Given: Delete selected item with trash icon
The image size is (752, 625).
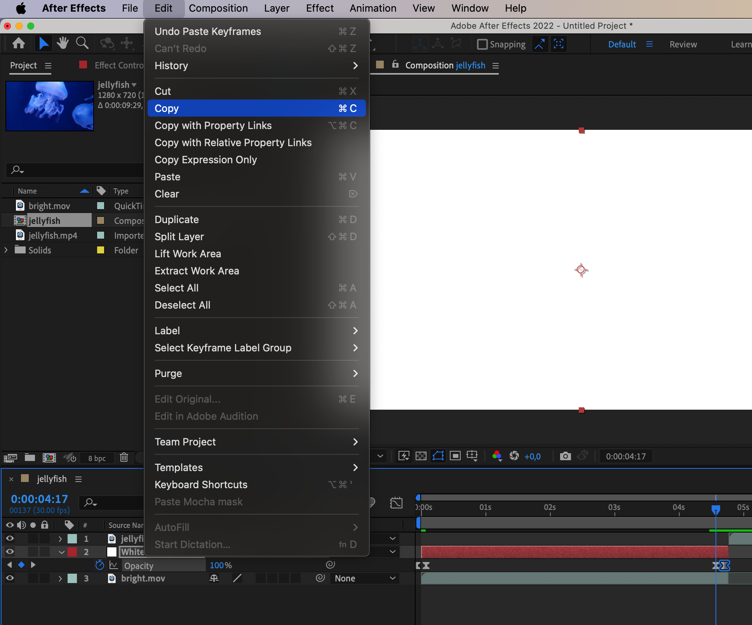Looking at the screenshot, I should pos(124,457).
